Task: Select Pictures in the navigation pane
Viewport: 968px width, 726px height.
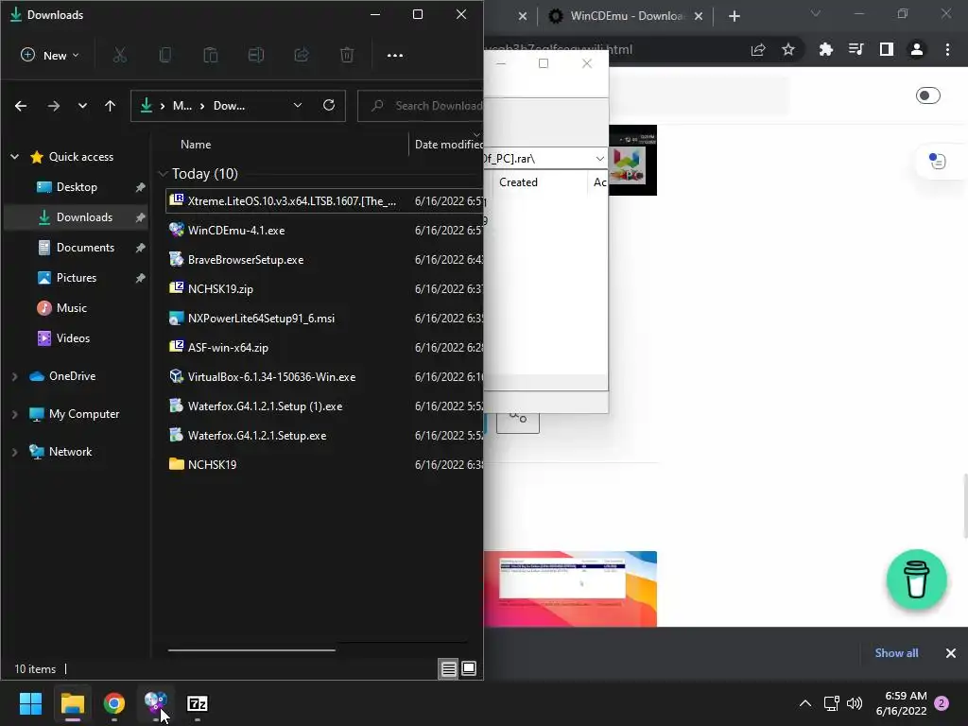Action: (x=76, y=278)
